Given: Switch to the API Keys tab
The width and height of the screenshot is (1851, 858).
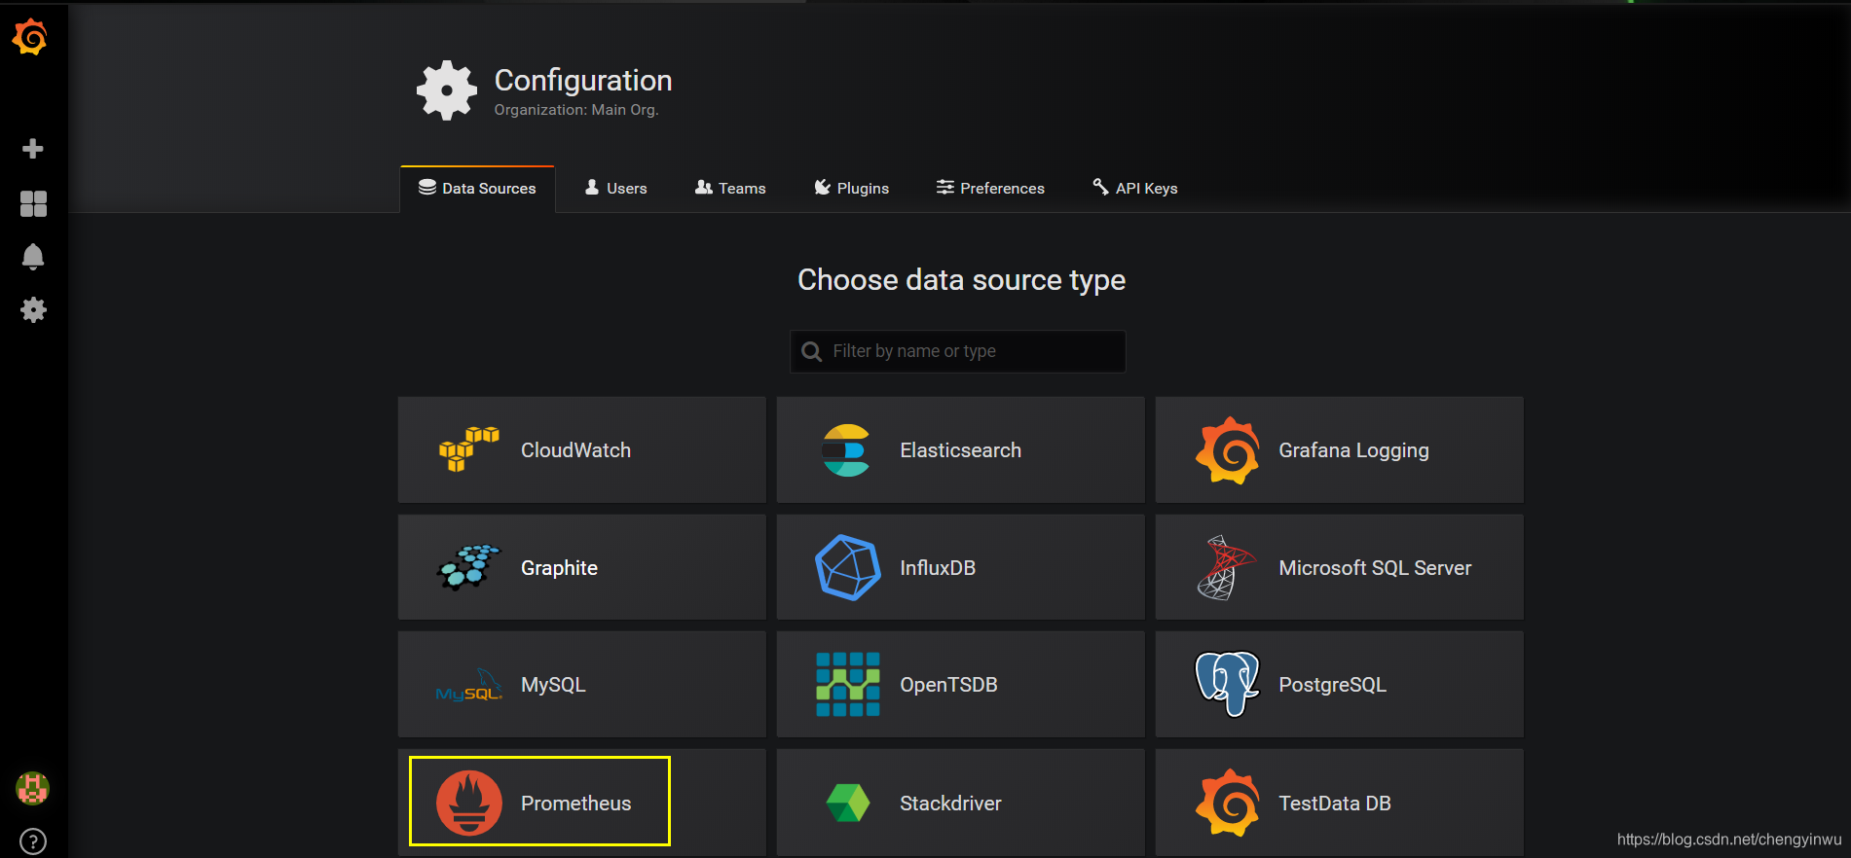Looking at the screenshot, I should 1135,189.
